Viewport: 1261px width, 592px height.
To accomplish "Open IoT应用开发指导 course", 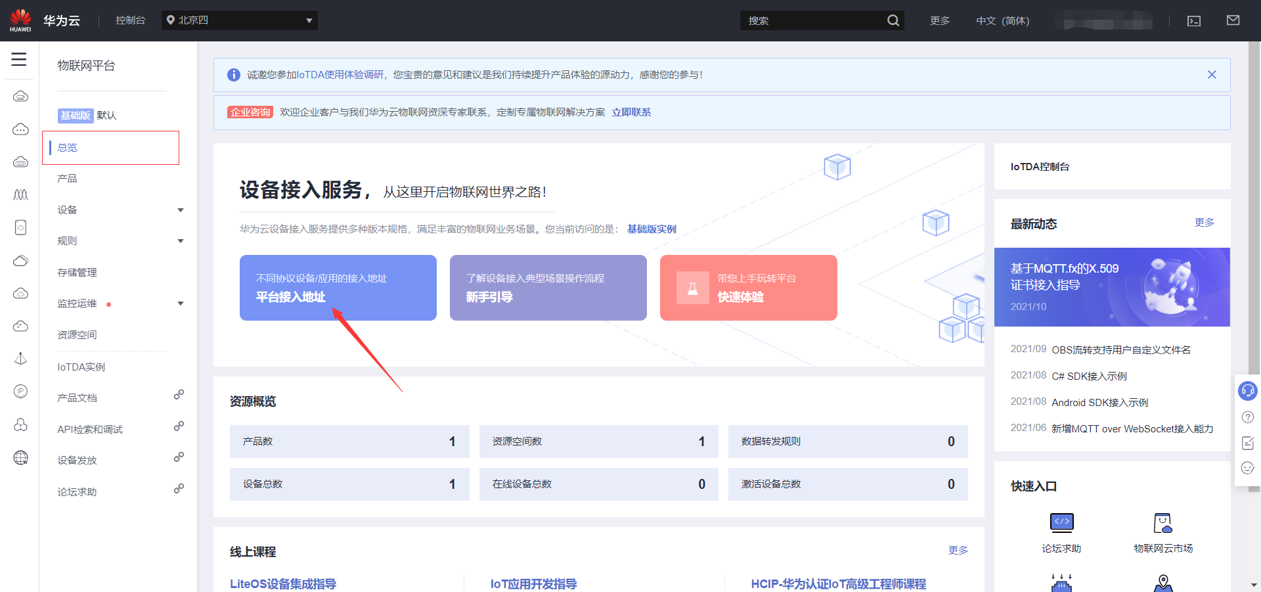I will tap(533, 584).
